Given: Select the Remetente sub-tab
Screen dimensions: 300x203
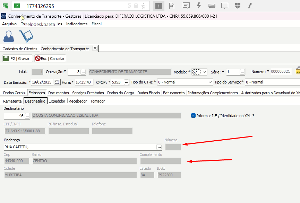Looking at the screenshot, I should point(12,101).
